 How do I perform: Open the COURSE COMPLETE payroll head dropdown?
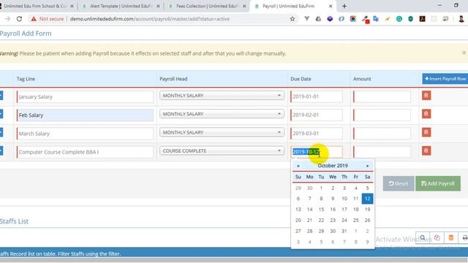(x=222, y=151)
